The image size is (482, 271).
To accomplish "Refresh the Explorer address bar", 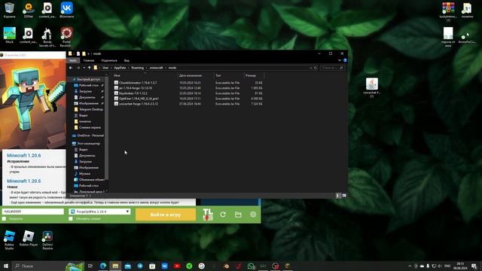I will tap(316, 68).
